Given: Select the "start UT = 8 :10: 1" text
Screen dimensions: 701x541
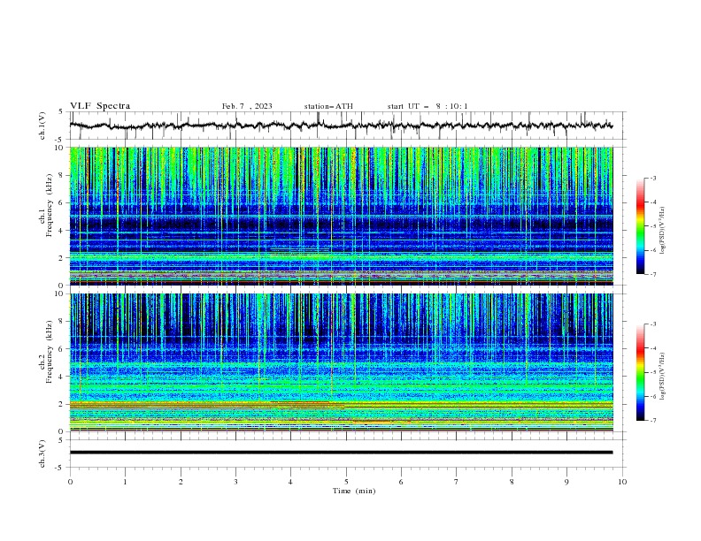Looking at the screenshot, I should click(x=428, y=106).
